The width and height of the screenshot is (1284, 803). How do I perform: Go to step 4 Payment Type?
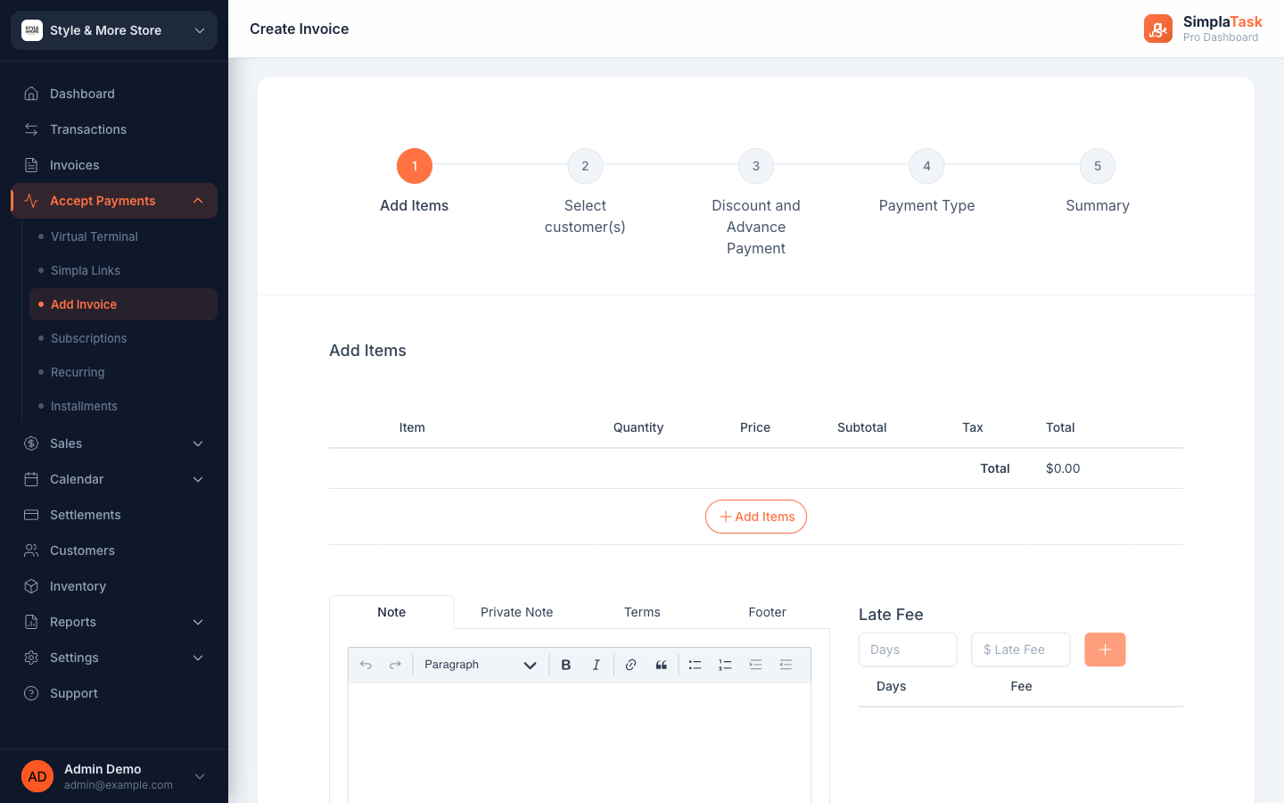click(x=926, y=166)
